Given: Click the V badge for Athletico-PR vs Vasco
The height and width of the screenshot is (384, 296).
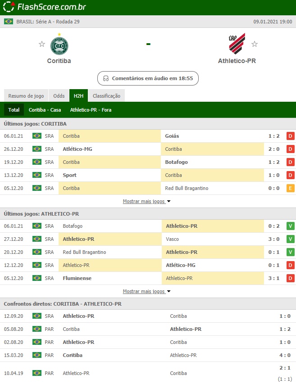Looking at the screenshot, I should pyautogui.click(x=290, y=239).
